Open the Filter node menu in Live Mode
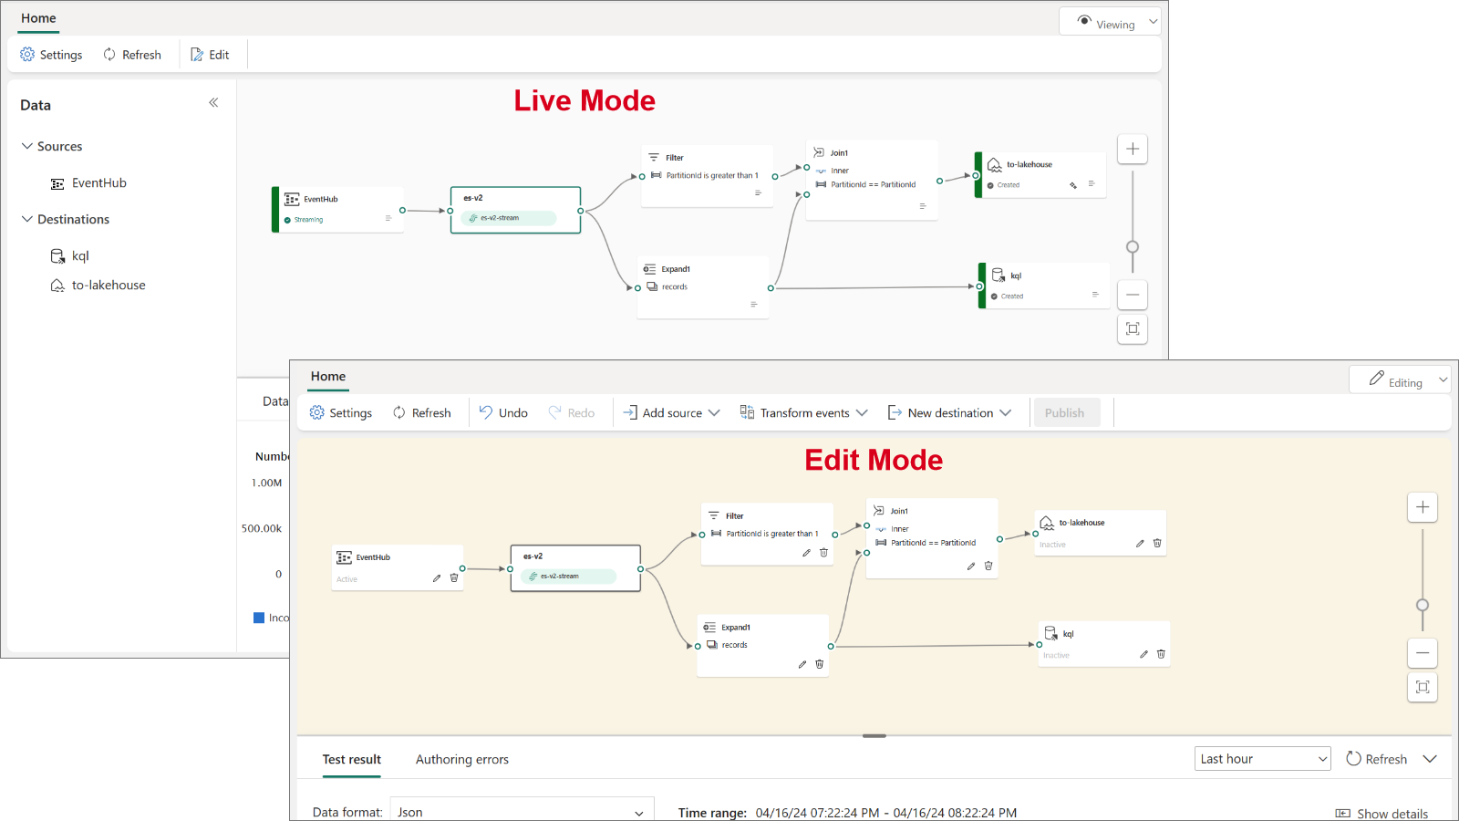Viewport: 1459px width, 821px height. point(758,192)
